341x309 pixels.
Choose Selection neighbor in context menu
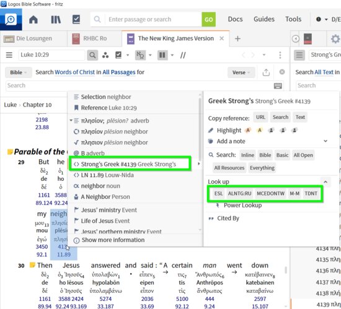(x=105, y=97)
